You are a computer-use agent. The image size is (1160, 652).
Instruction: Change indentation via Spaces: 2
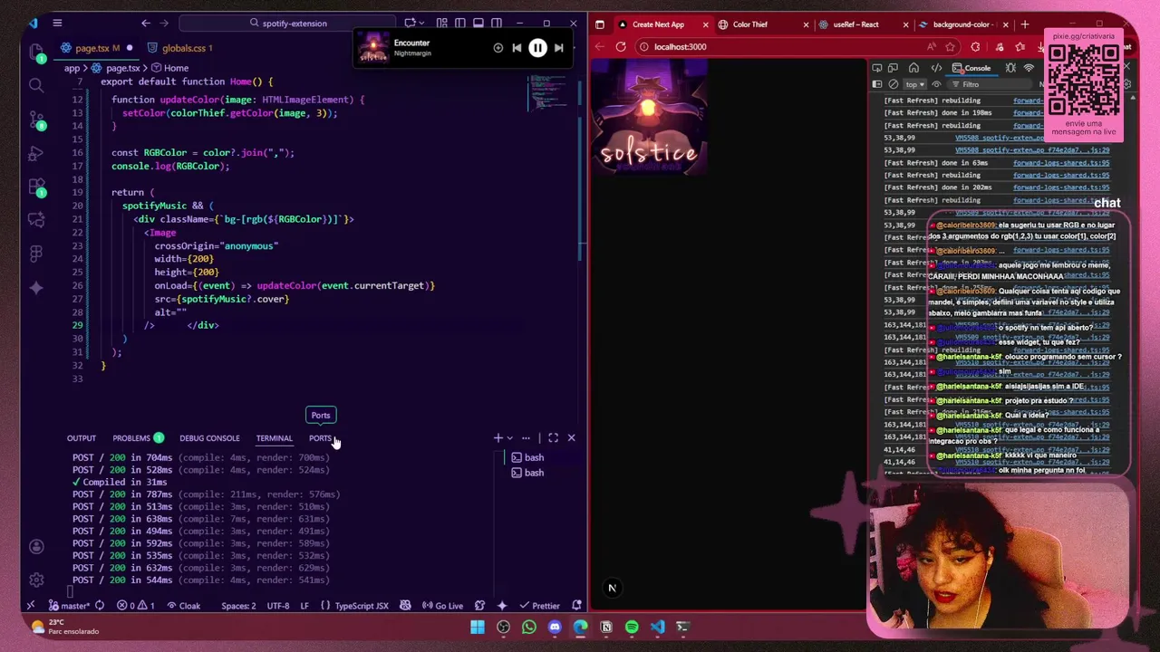pyautogui.click(x=238, y=606)
